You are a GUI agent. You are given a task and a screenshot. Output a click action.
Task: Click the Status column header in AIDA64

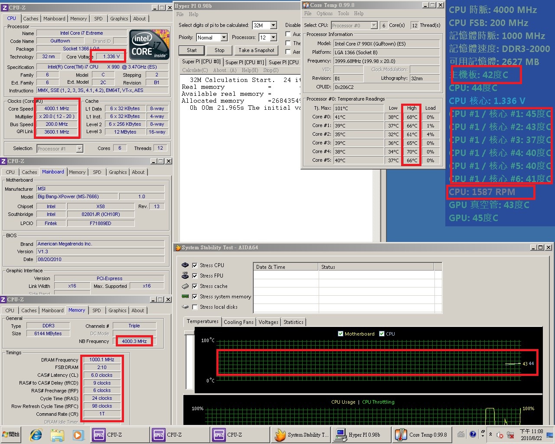(x=376, y=267)
